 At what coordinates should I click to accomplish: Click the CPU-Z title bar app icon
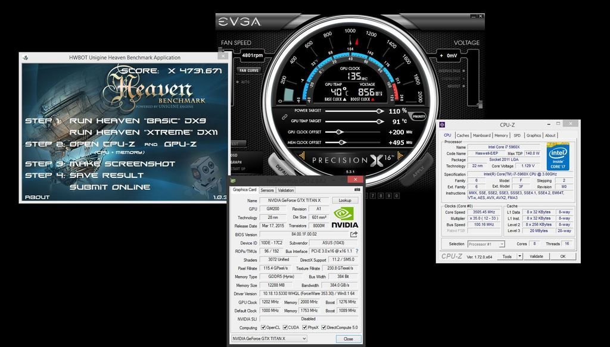pyautogui.click(x=441, y=125)
